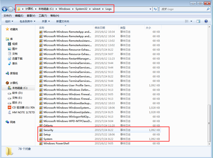Select the Security log file icon

coord(41,130)
